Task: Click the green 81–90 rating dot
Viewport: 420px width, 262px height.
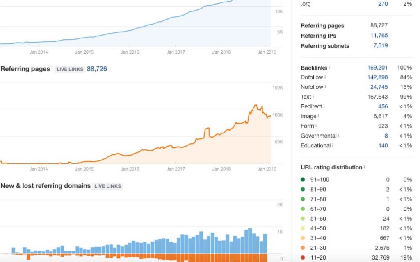Action: pos(303,189)
